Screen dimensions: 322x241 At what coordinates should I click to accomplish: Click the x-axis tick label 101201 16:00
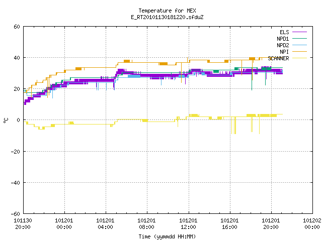tap(229, 224)
